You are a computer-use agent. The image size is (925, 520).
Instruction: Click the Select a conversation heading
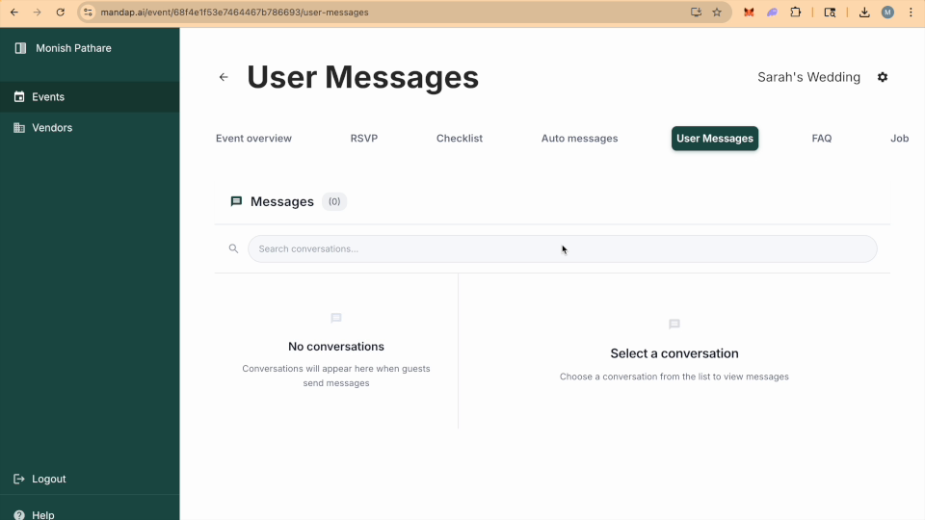coord(674,353)
